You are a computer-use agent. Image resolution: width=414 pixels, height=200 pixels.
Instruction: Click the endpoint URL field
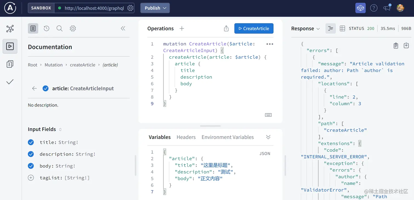click(94, 8)
